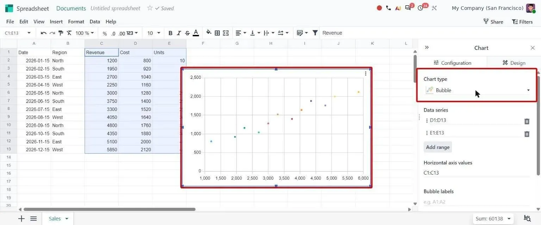The image size is (541, 225).
Task: Click the Redo arrow in the toolbar
Action: tap(52, 33)
